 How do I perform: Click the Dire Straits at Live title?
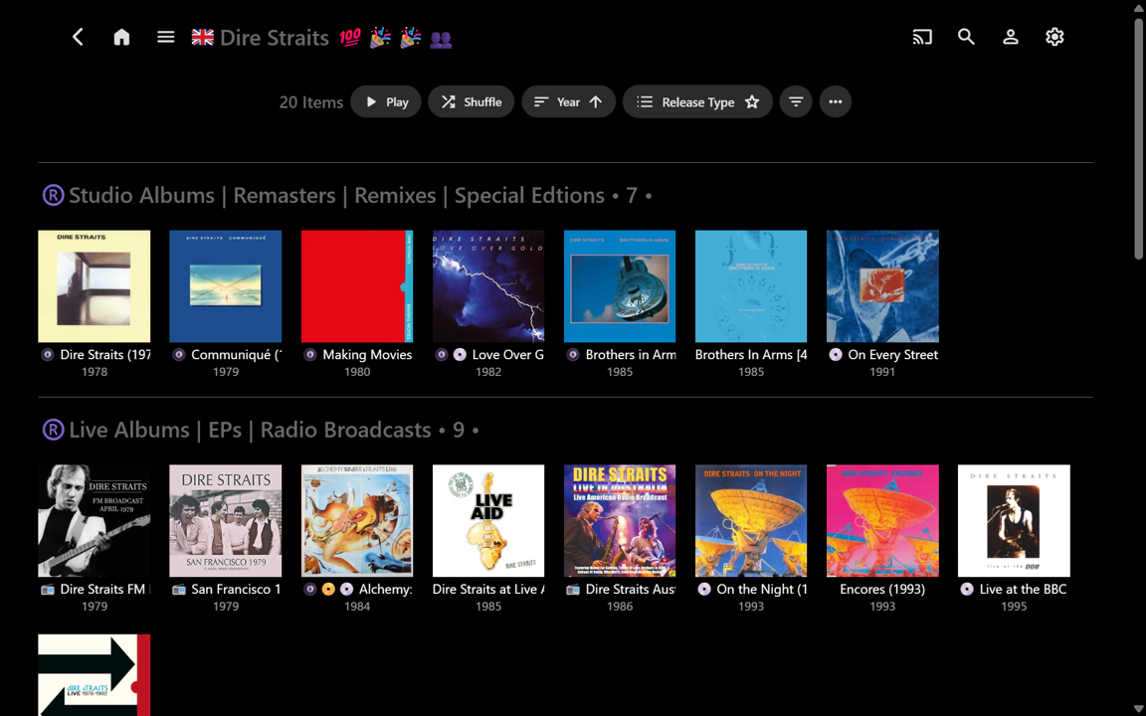pyautogui.click(x=488, y=589)
